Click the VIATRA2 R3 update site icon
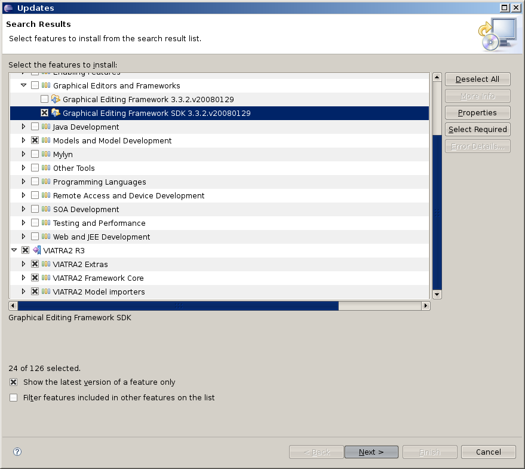The image size is (525, 469). pos(37,250)
